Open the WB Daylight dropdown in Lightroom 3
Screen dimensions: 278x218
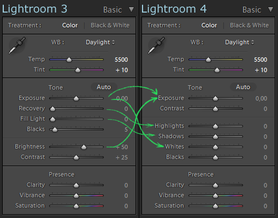pyautogui.click(x=100, y=42)
